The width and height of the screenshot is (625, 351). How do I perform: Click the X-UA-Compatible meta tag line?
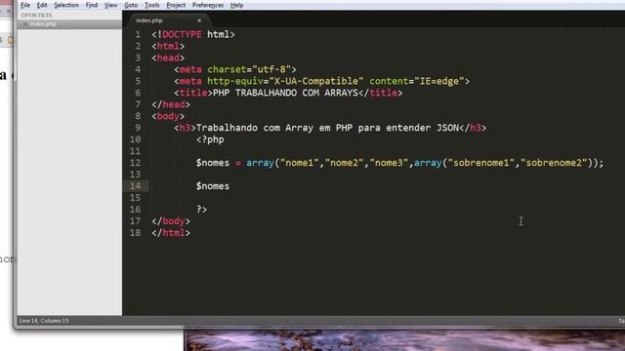tap(321, 81)
